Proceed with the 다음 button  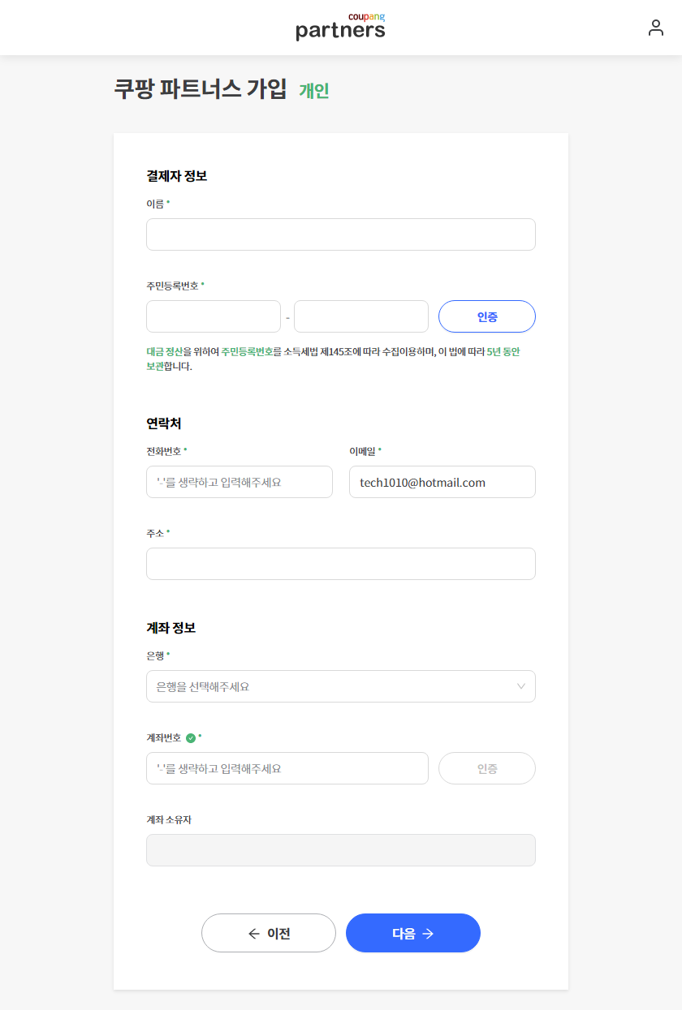[413, 933]
